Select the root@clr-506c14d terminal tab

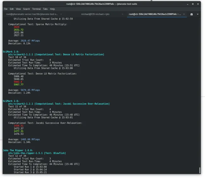[155, 14]
